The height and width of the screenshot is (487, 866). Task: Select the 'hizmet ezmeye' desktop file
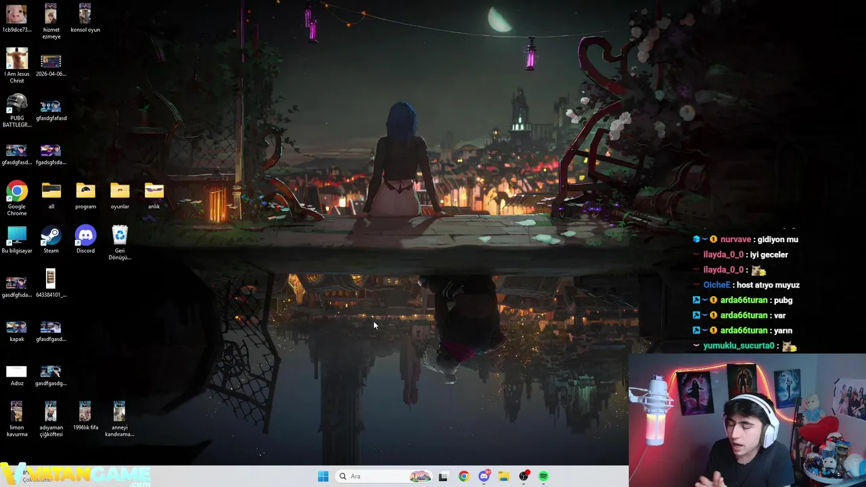pos(51,22)
